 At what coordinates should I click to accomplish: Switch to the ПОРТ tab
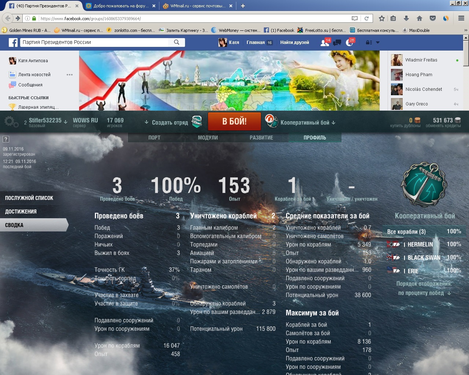[154, 138]
